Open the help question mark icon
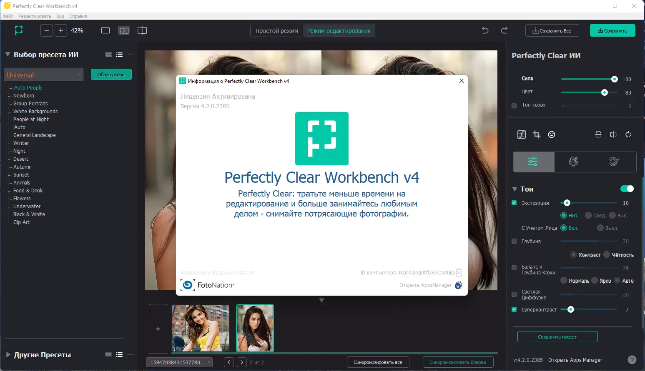The image size is (645, 371). tap(632, 360)
